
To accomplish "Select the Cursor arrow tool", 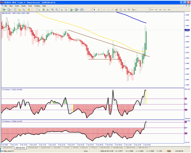I will 94,9.
